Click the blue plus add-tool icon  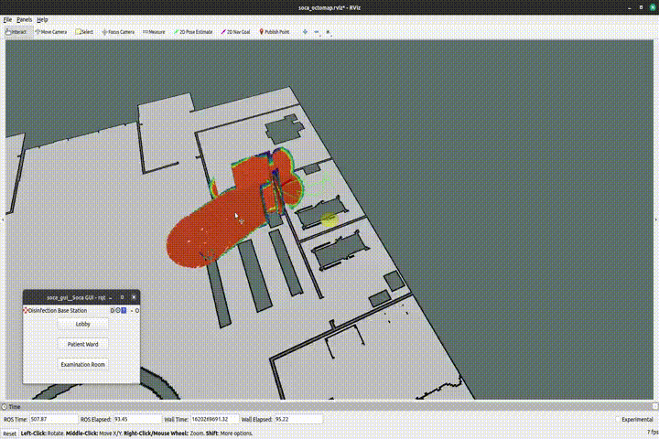click(306, 31)
